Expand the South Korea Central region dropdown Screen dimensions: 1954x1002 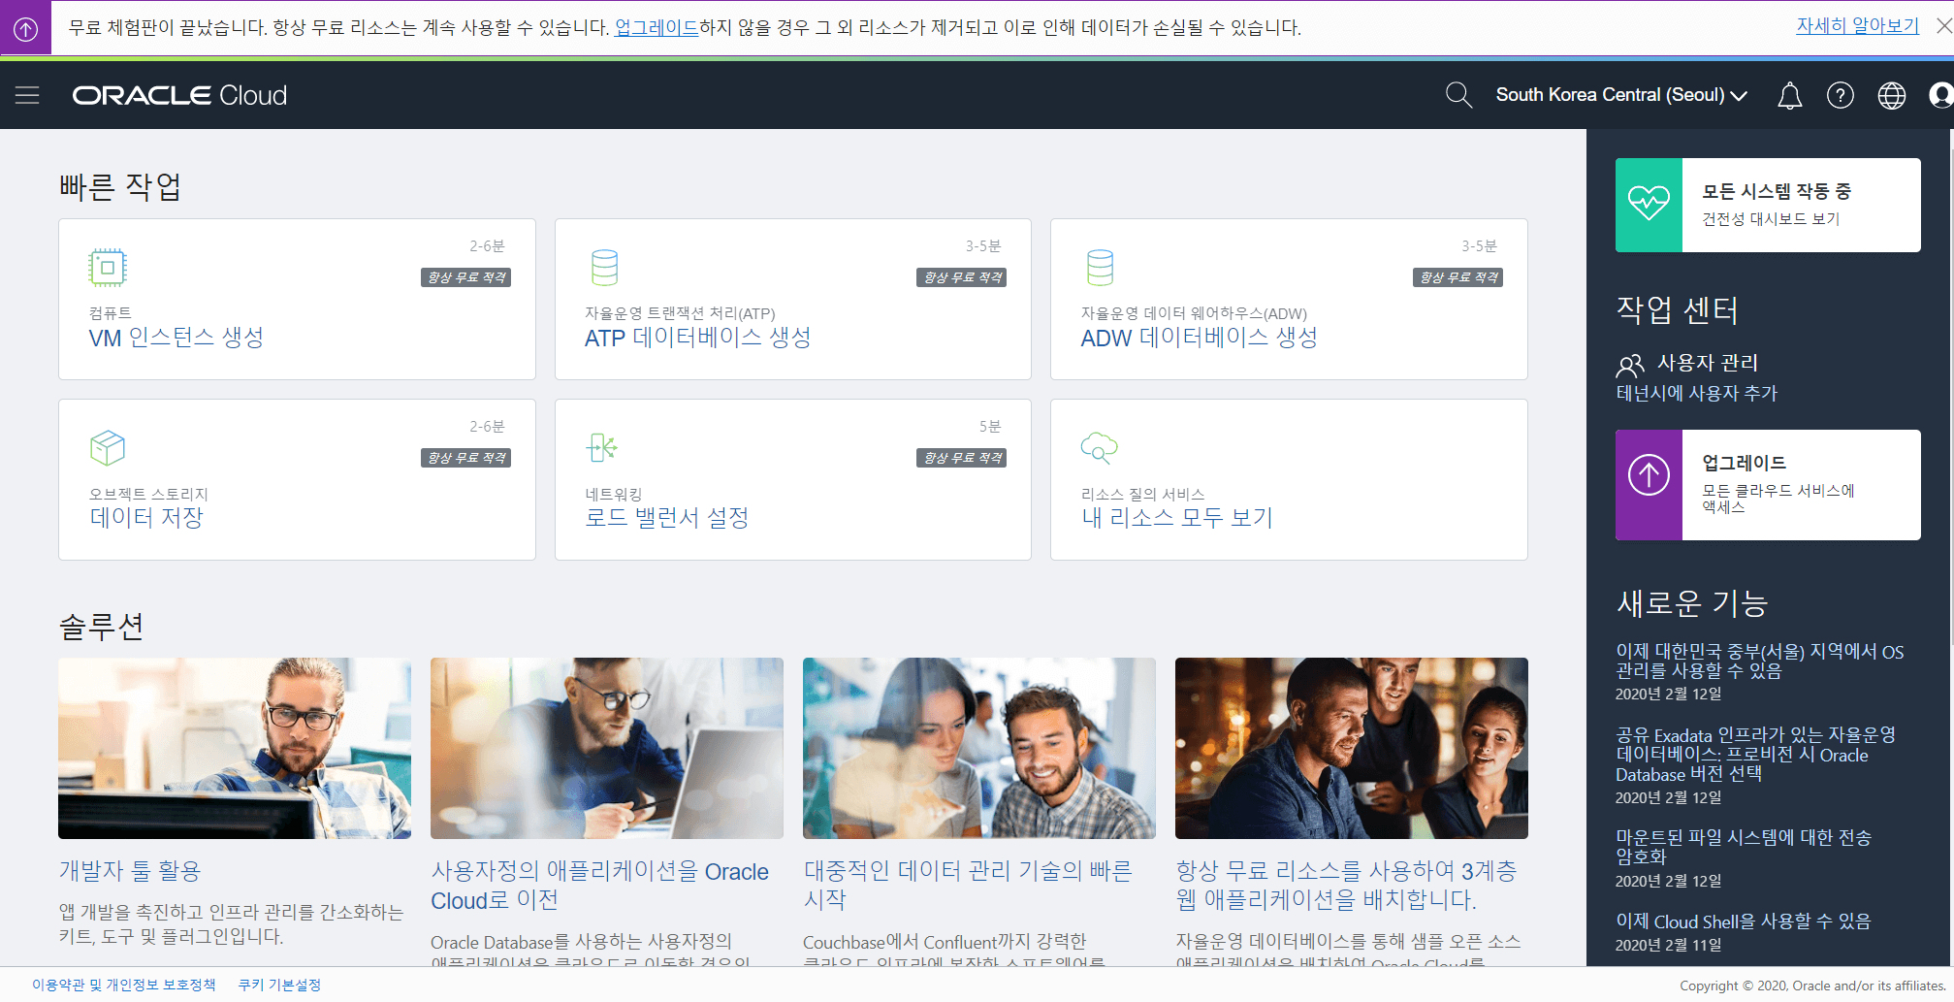[x=1620, y=95]
